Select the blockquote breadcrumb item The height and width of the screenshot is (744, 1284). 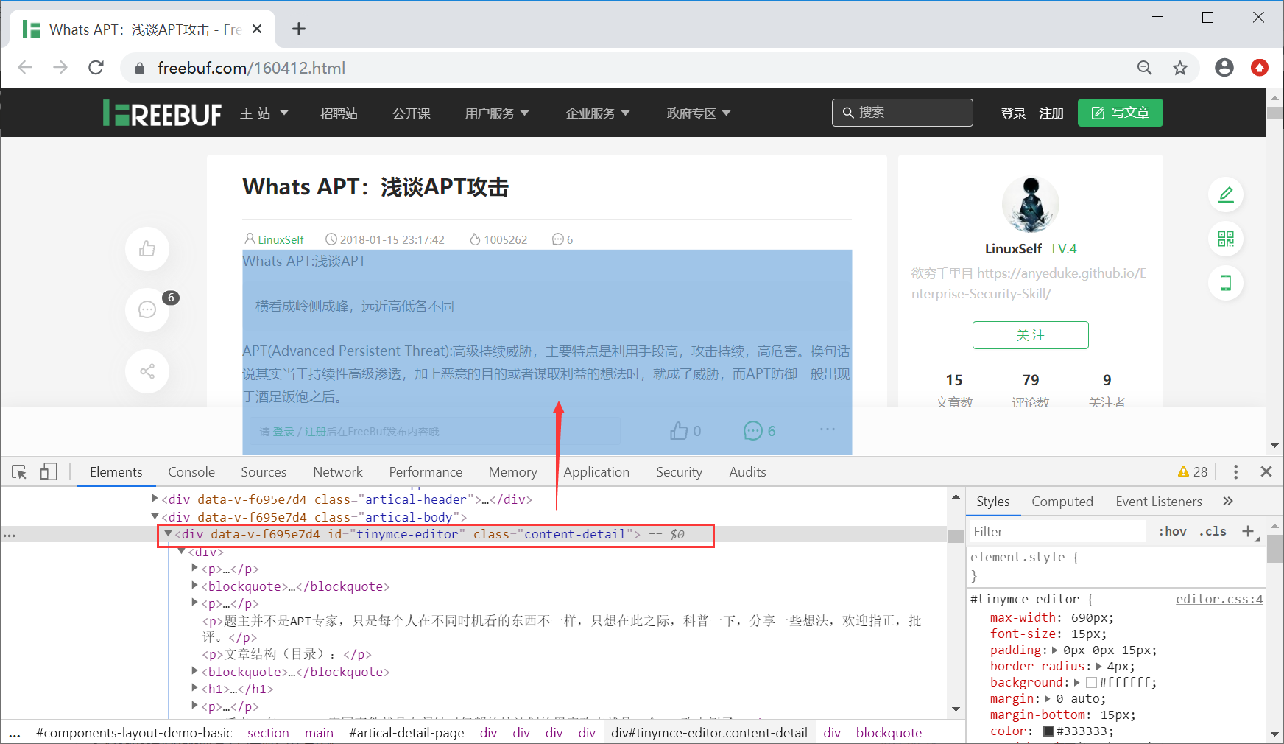(889, 733)
